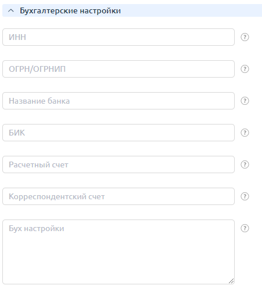
Task: Click into the Название банка field
Action: pyautogui.click(x=119, y=101)
